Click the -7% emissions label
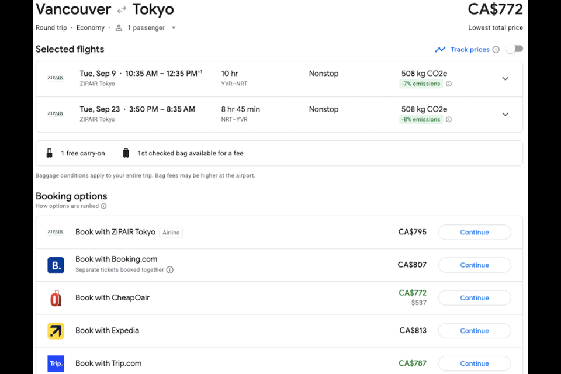The image size is (561, 374). [x=421, y=84]
